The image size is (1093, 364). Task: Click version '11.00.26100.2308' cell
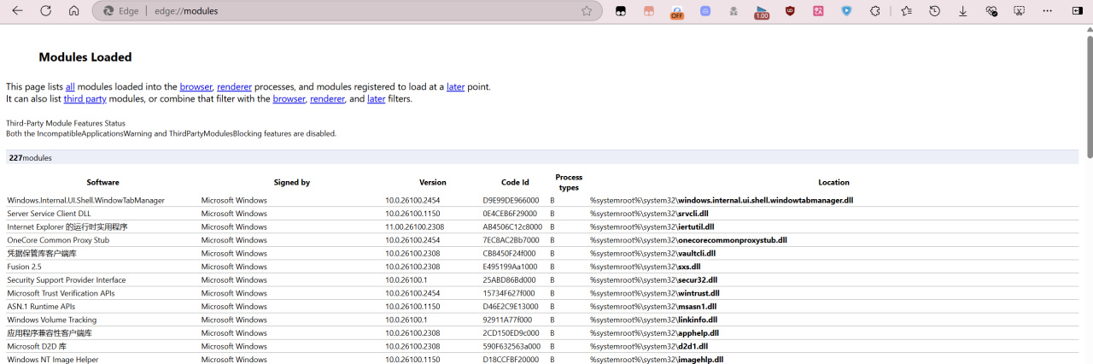click(x=414, y=226)
